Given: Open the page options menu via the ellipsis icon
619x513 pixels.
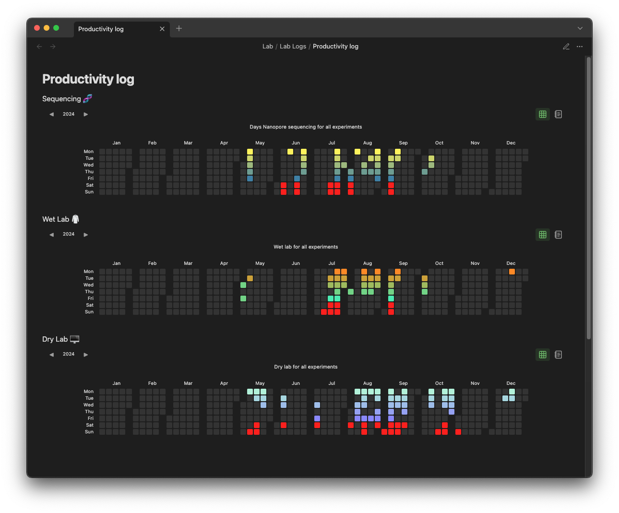Looking at the screenshot, I should tap(580, 46).
